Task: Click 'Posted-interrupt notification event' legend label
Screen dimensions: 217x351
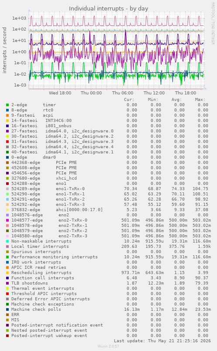Action: (x=57, y=325)
